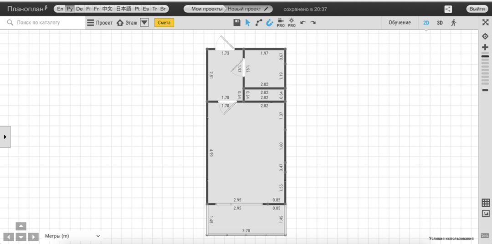Image resolution: width=492 pixels, height=244 pixels.
Task: Undo the last action
Action: pos(303,22)
